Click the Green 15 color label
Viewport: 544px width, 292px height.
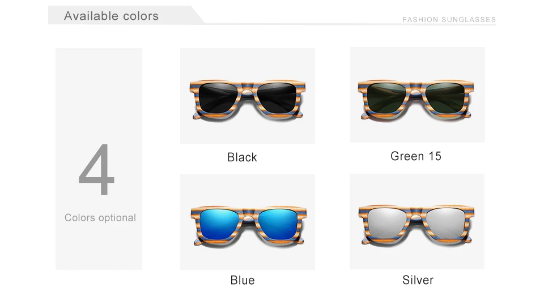[415, 156]
